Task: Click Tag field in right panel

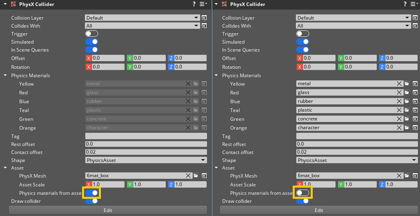Action: pyautogui.click(x=357, y=136)
